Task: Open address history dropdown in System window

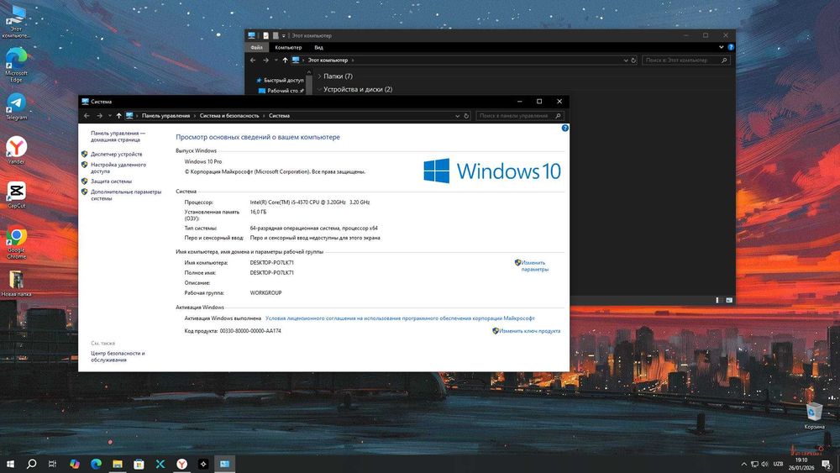Action: pos(457,116)
